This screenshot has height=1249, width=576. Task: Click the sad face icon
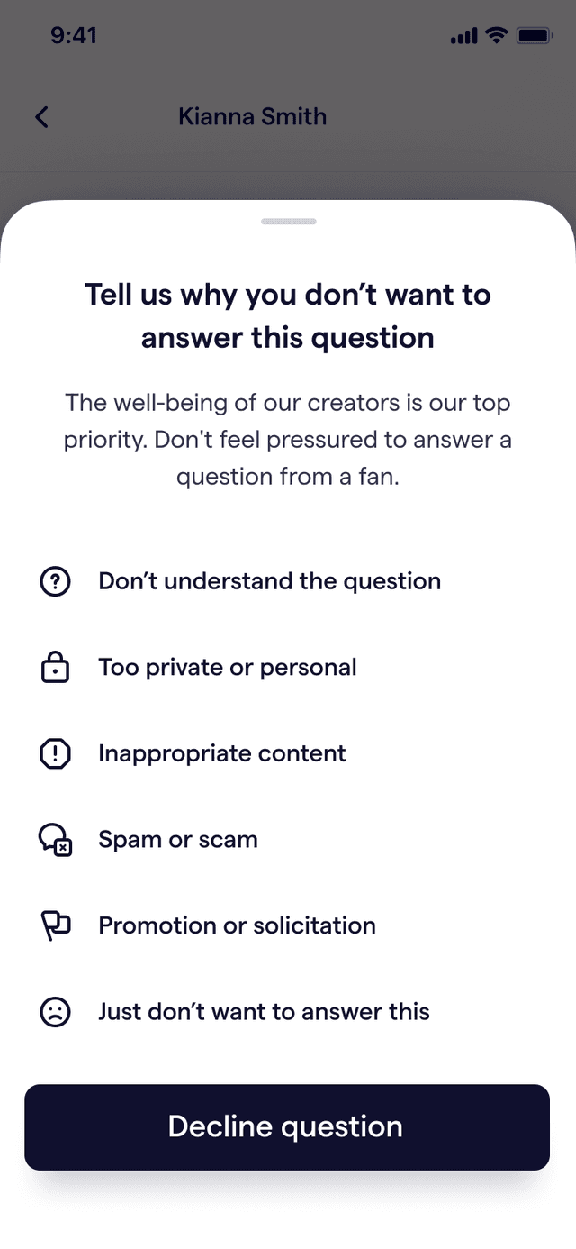(x=56, y=1012)
